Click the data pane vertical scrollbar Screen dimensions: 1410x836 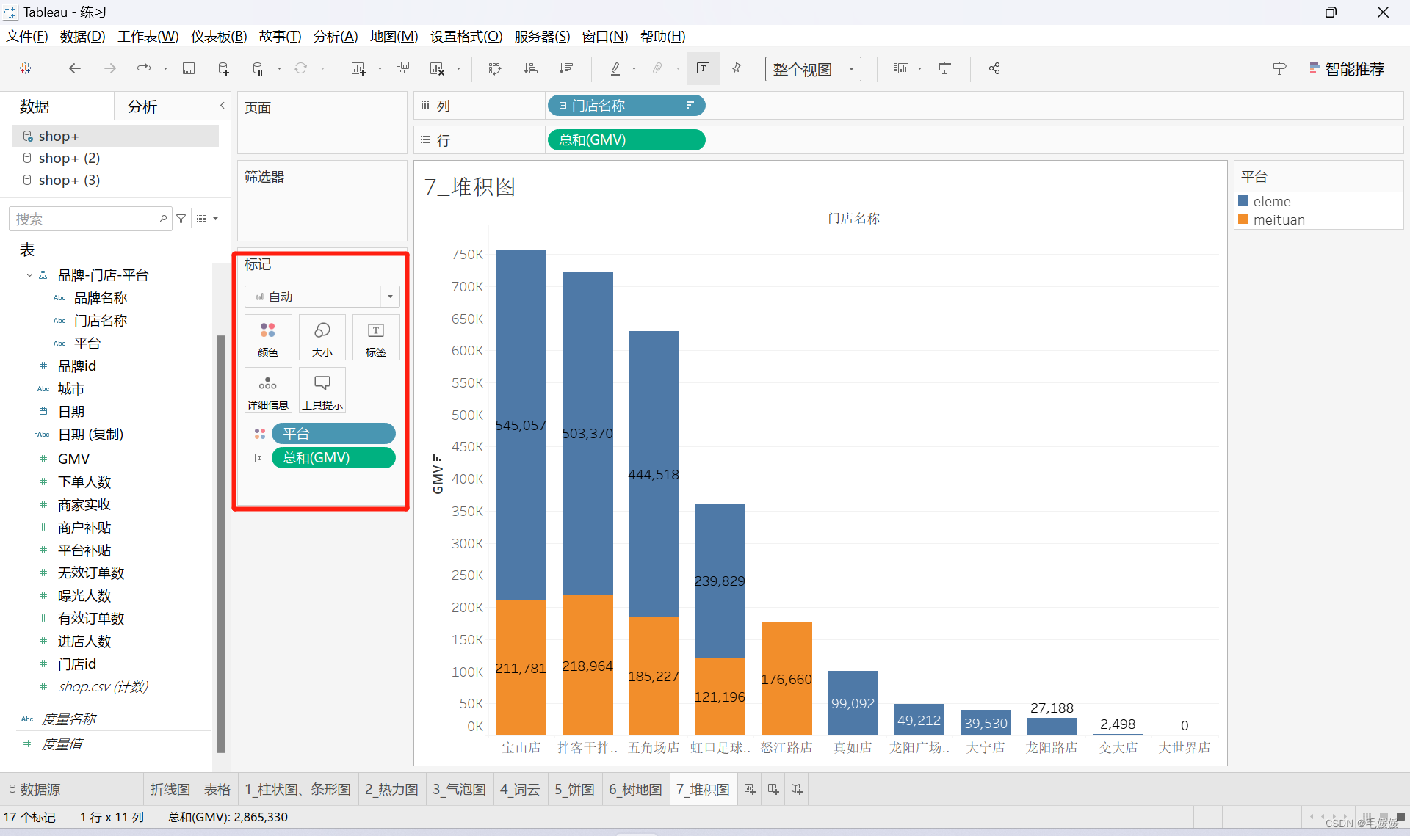click(221, 543)
